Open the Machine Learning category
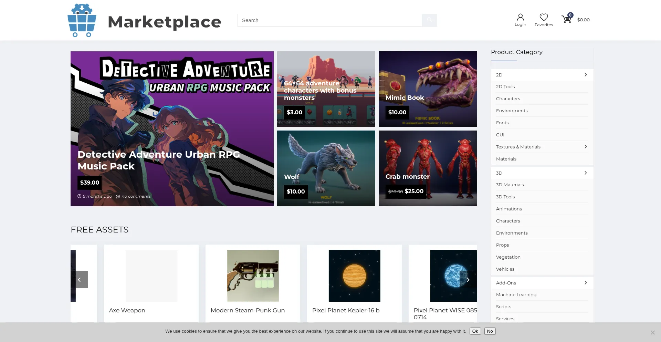Image resolution: width=661 pixels, height=342 pixels. click(x=516, y=294)
